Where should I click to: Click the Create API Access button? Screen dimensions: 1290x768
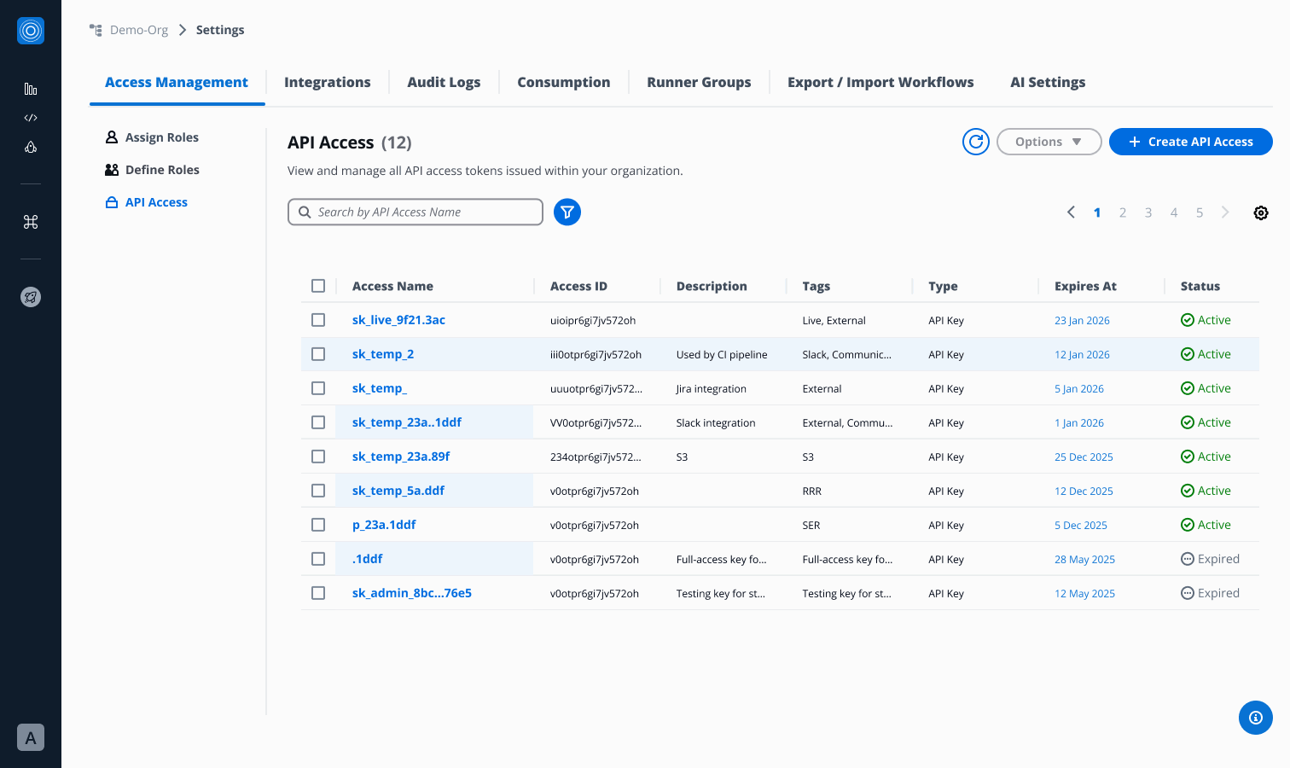coord(1190,142)
